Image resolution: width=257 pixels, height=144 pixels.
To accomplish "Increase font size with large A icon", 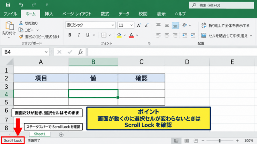I will tap(139, 25).
